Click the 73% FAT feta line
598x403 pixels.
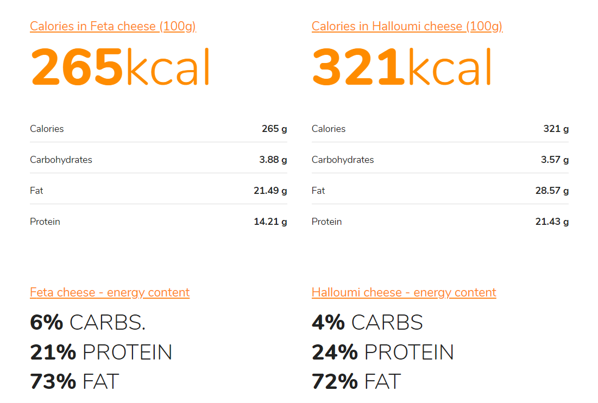point(74,381)
